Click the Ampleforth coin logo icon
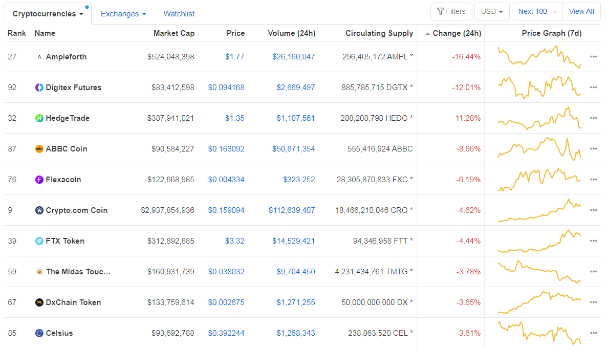This screenshot has width=608, height=348. click(39, 57)
